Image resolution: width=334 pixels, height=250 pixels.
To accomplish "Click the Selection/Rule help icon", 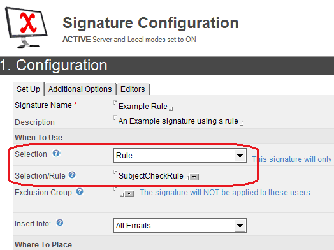I will tap(72, 175).
